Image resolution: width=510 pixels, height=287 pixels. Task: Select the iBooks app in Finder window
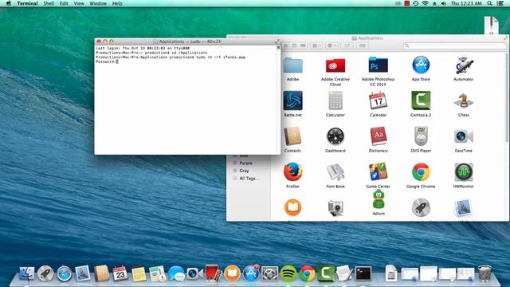tap(292, 207)
